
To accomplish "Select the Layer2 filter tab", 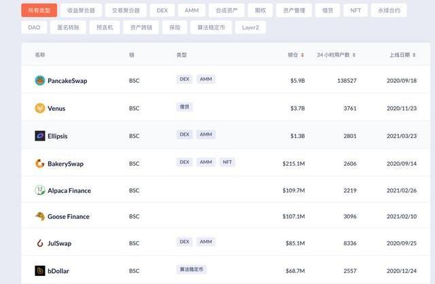I will click(251, 27).
